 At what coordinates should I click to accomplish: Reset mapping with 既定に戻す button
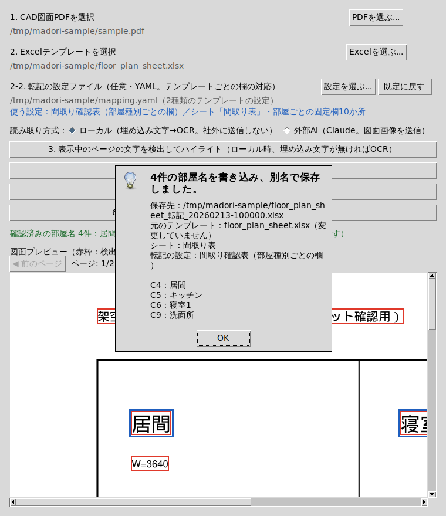(x=405, y=87)
